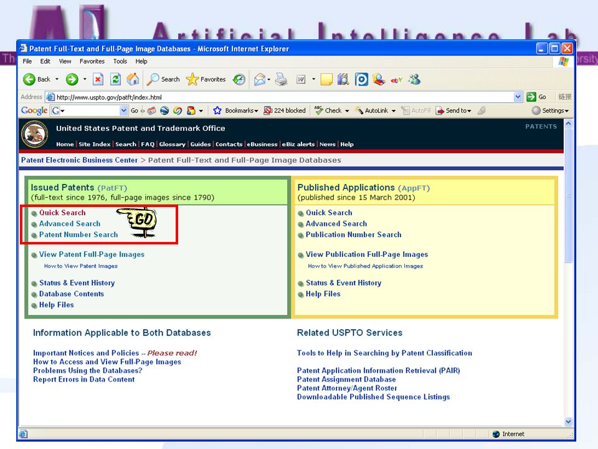Expand the Back button history dropdown arrow
Screen dimensions: 598x449
[57, 79]
